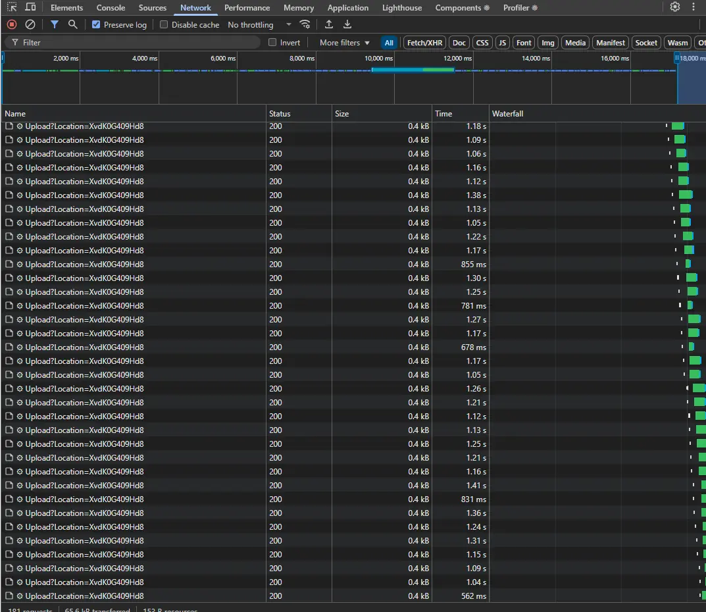Open the Lighthouse panel tab
The width and height of the screenshot is (706, 612).
tap(401, 7)
